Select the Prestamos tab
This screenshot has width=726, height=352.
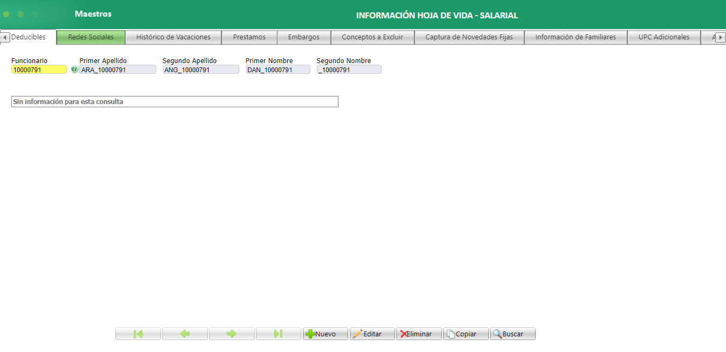[x=249, y=37]
